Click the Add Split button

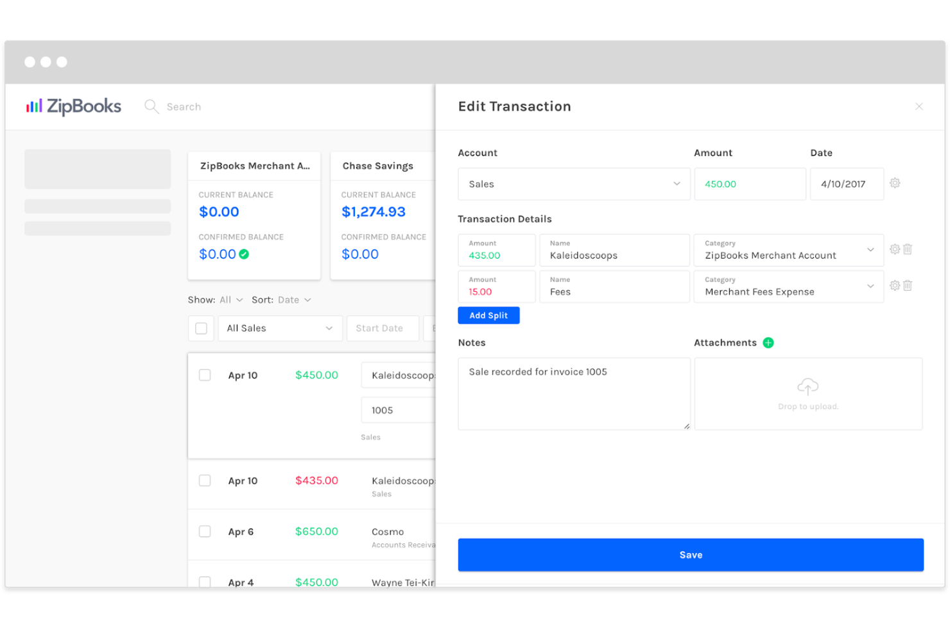coord(488,315)
